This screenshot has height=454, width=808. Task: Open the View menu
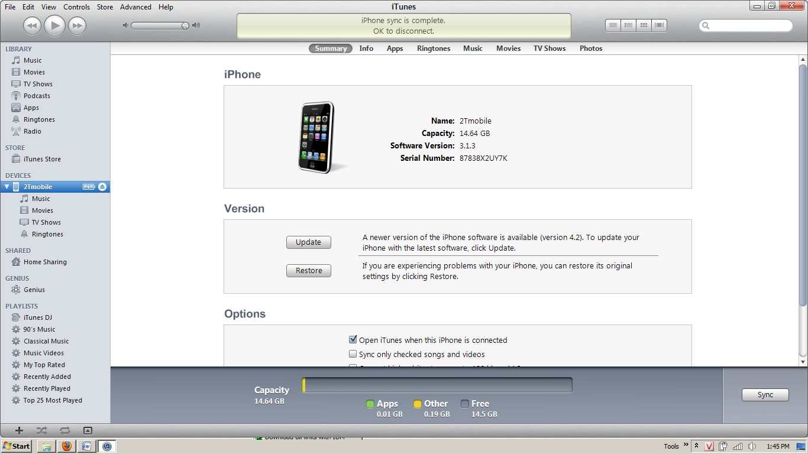click(49, 7)
